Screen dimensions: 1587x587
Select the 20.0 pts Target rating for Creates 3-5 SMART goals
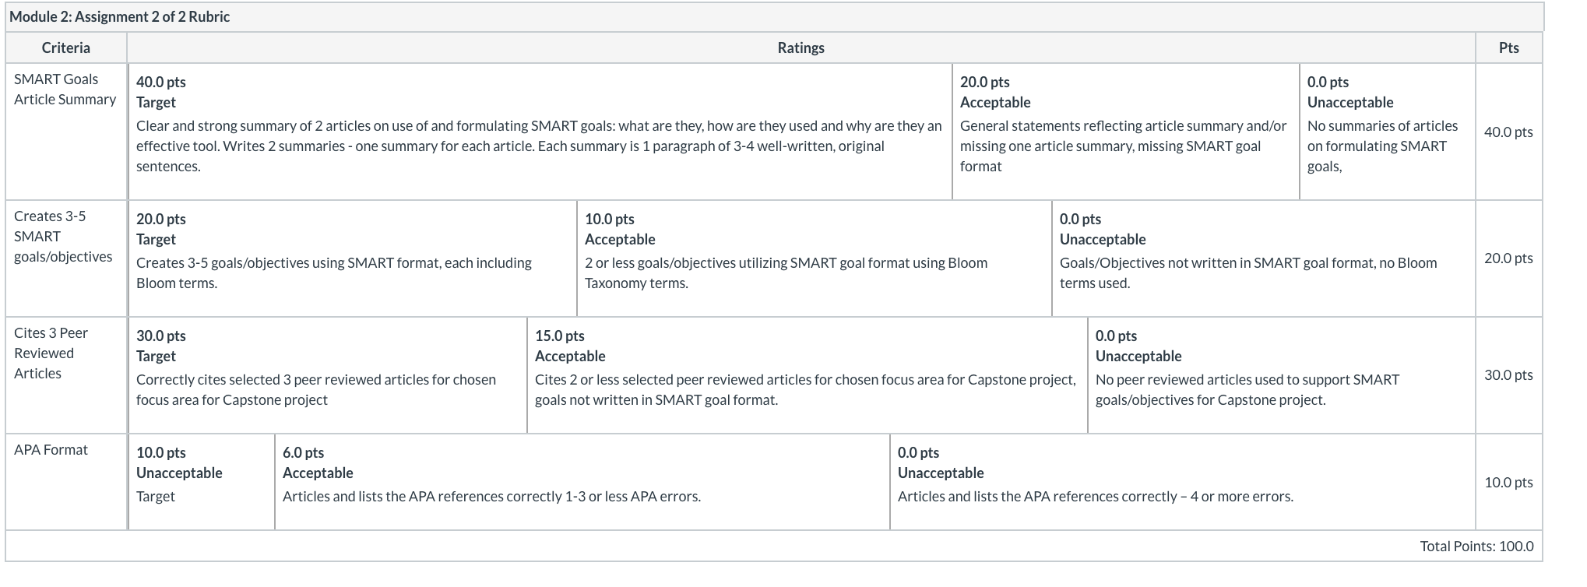point(352,258)
